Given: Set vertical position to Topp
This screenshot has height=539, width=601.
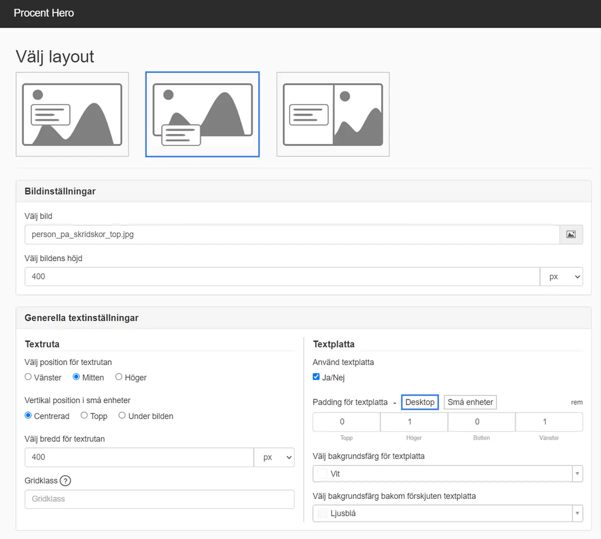Looking at the screenshot, I should (84, 416).
